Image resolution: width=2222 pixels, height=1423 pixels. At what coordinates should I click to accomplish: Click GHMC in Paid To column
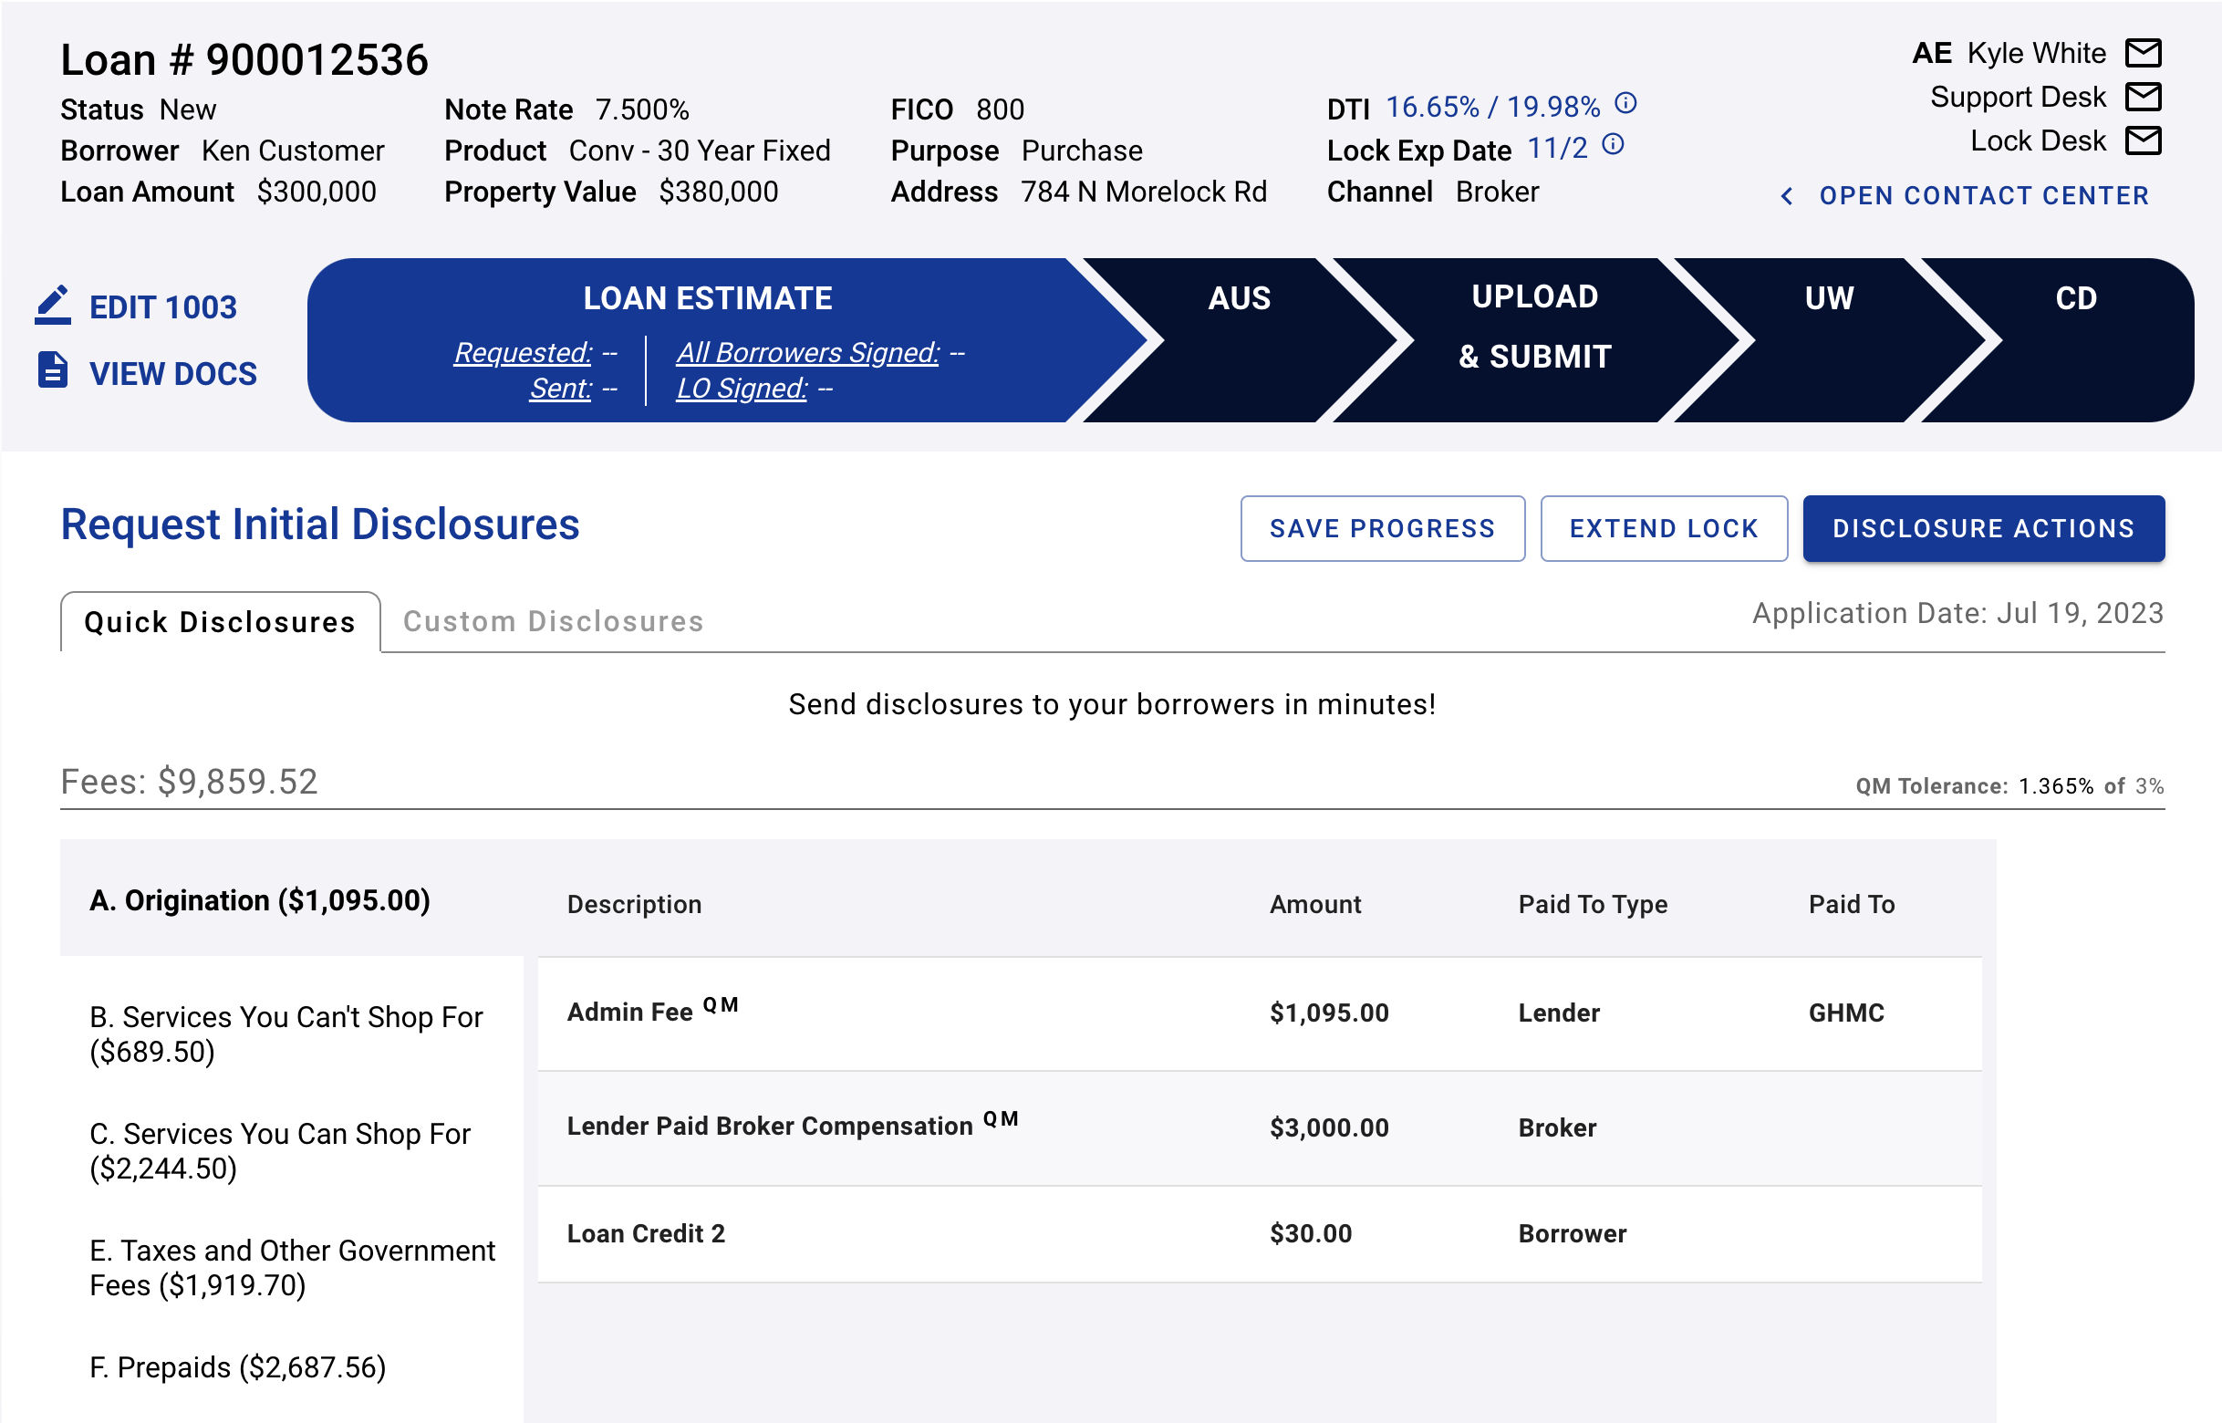tap(1845, 1013)
